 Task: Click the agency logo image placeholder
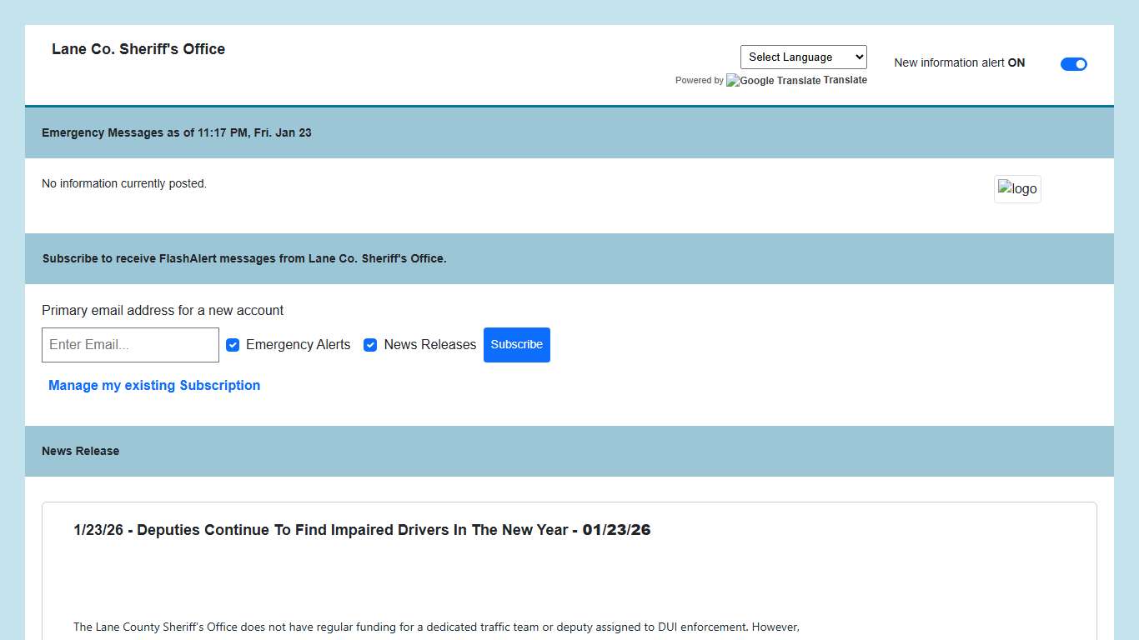point(1016,189)
